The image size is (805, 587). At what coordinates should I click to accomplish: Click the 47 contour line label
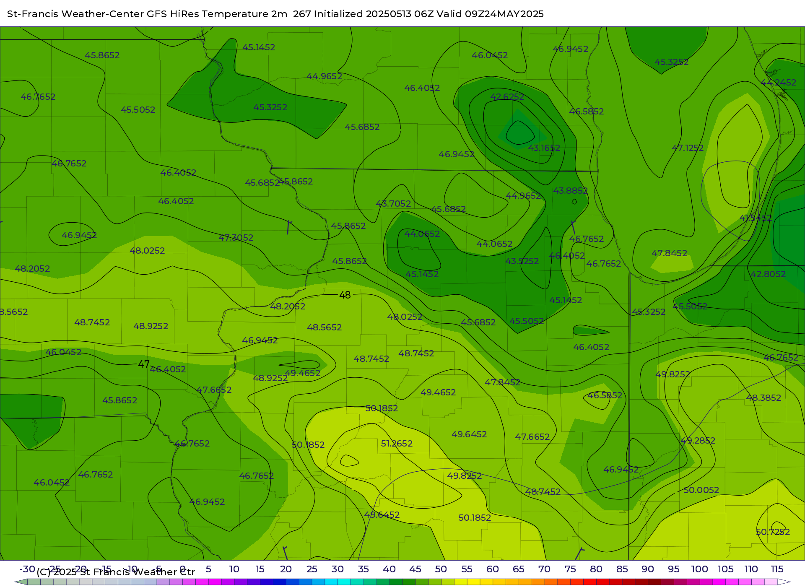[143, 364]
